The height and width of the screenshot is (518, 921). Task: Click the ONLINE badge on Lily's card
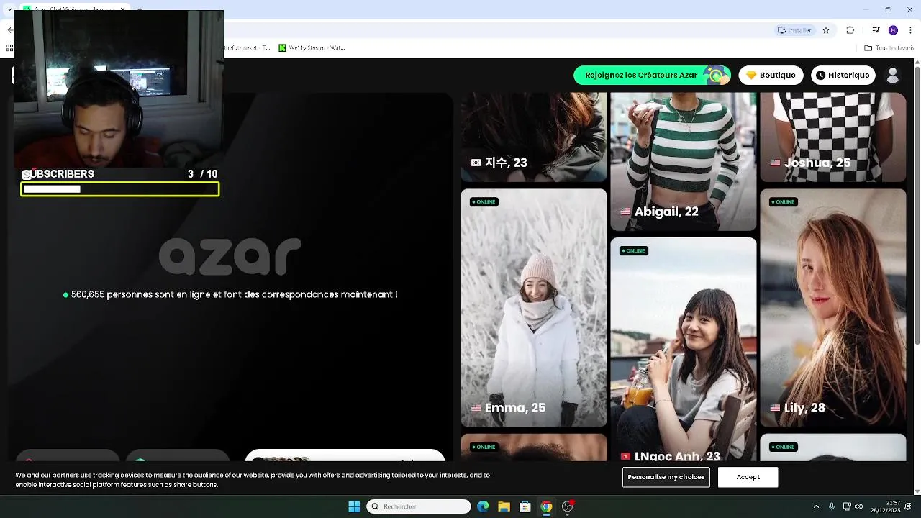click(x=783, y=202)
